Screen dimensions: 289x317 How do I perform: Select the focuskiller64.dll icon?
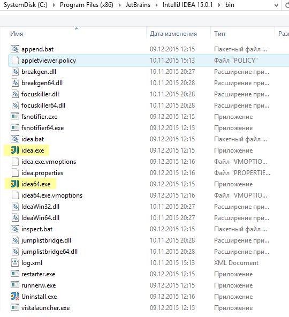click(15, 105)
